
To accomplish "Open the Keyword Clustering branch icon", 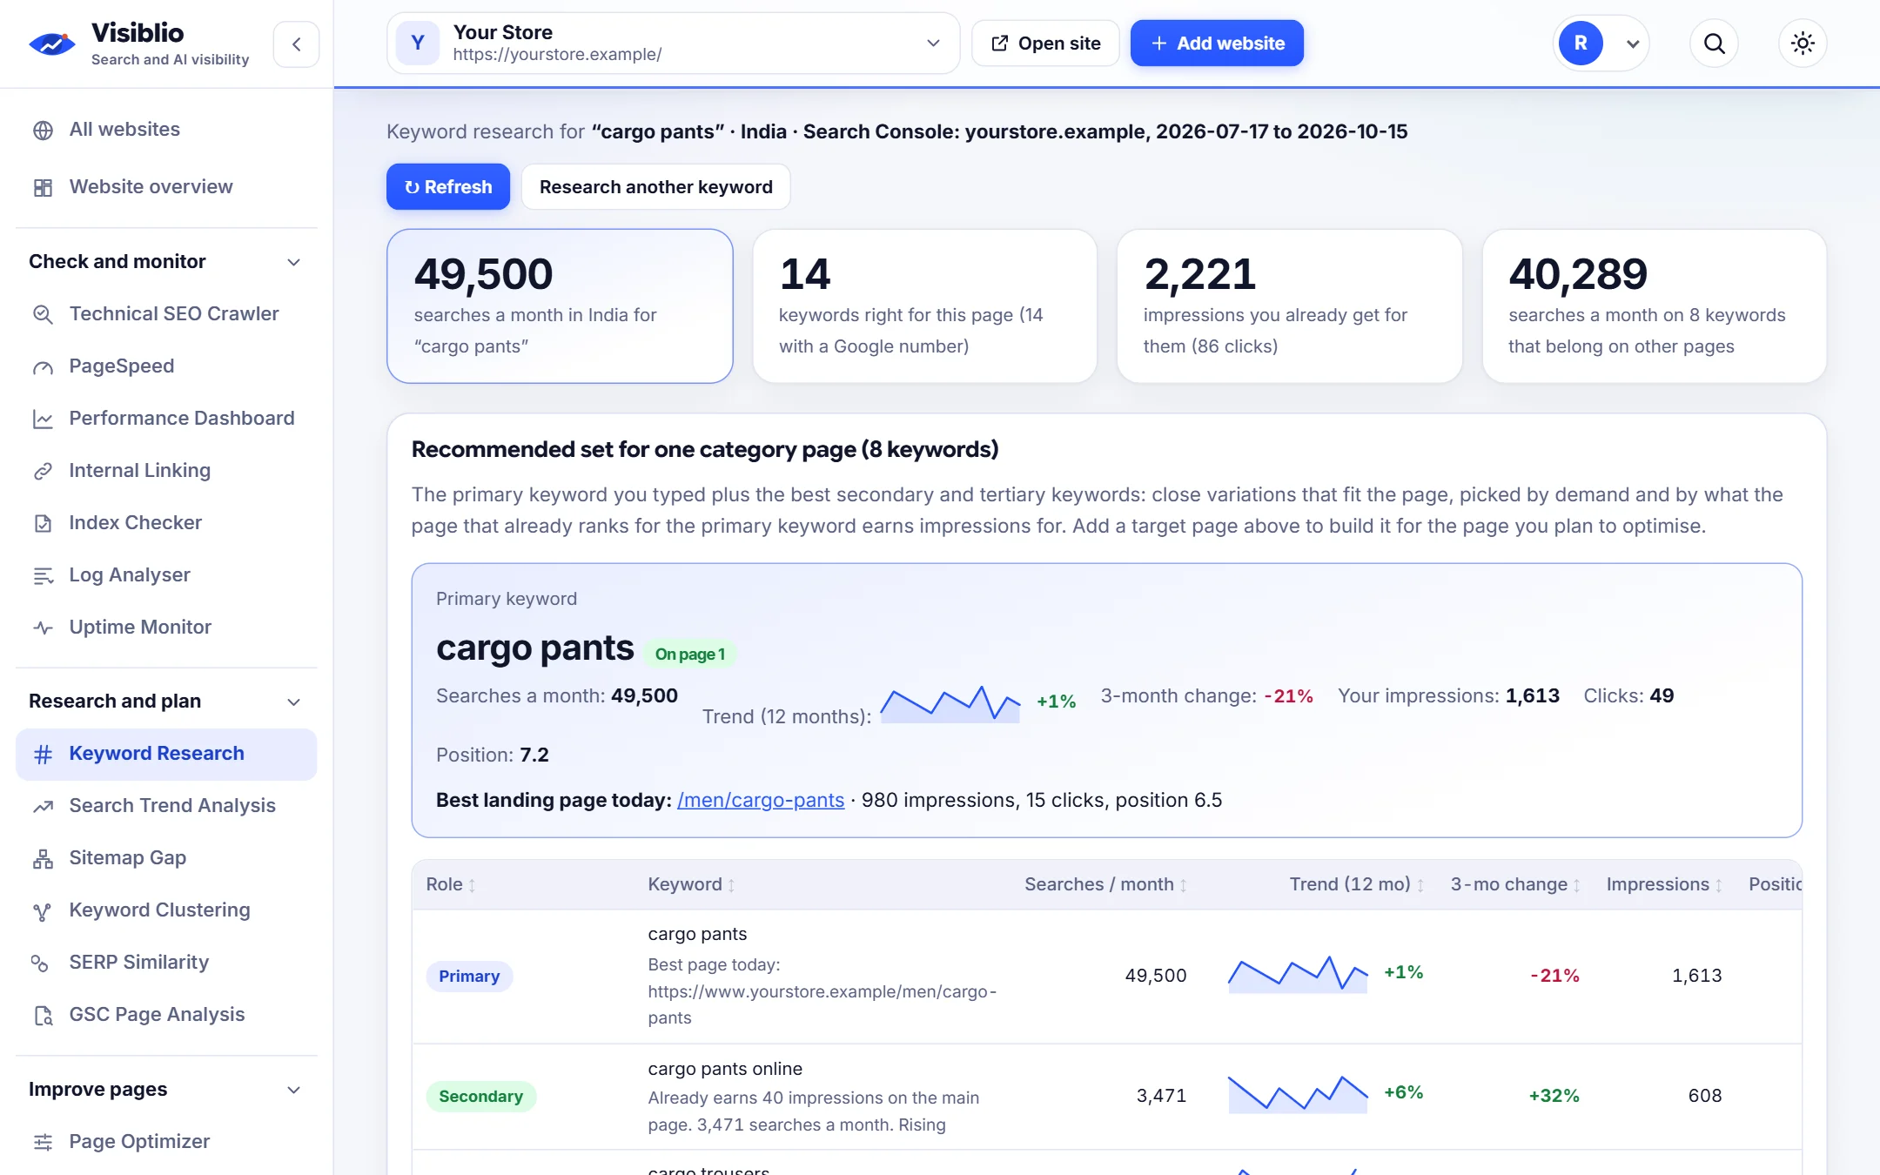I will pyautogui.click(x=43, y=910).
